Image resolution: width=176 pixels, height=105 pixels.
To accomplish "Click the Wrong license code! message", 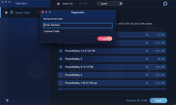I will point(53,19).
